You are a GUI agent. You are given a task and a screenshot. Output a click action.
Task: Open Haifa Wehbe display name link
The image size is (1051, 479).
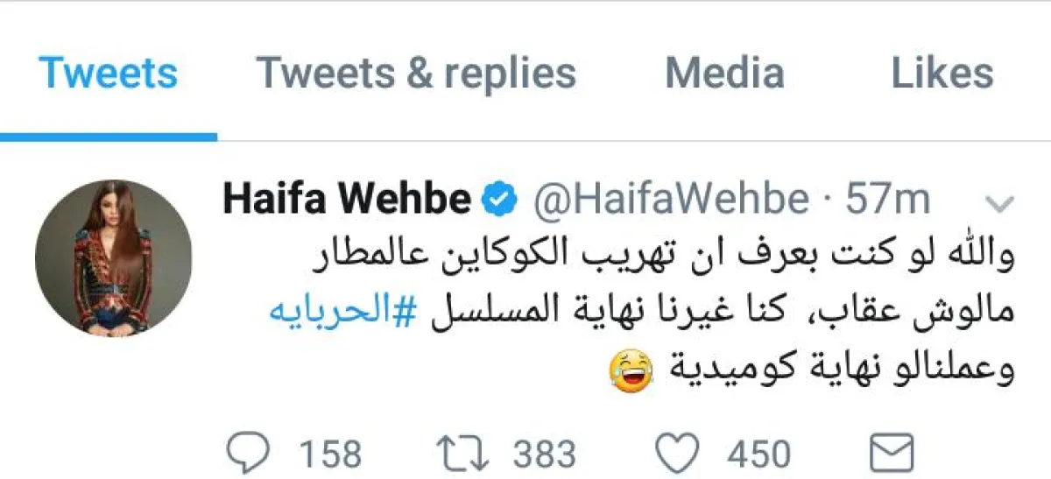click(x=347, y=201)
